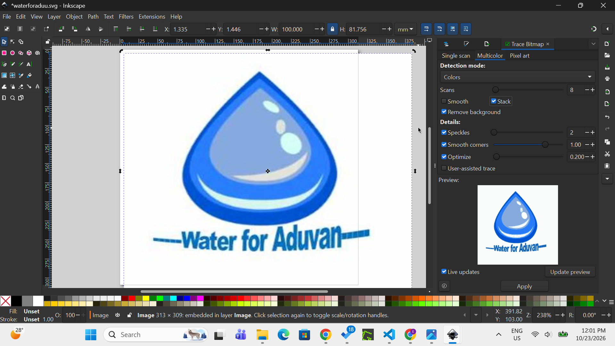
Task: Uncheck the Stack checkbox
Action: click(x=494, y=101)
